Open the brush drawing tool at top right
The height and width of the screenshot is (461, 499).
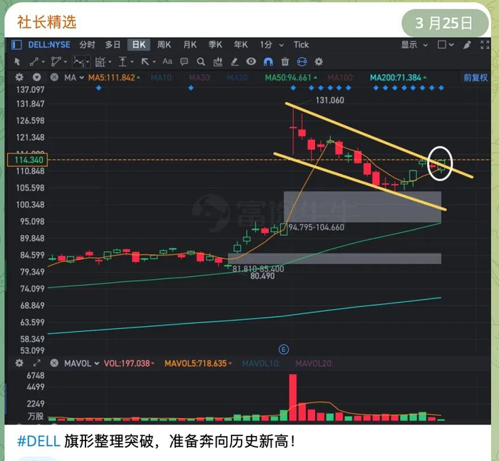(467, 45)
